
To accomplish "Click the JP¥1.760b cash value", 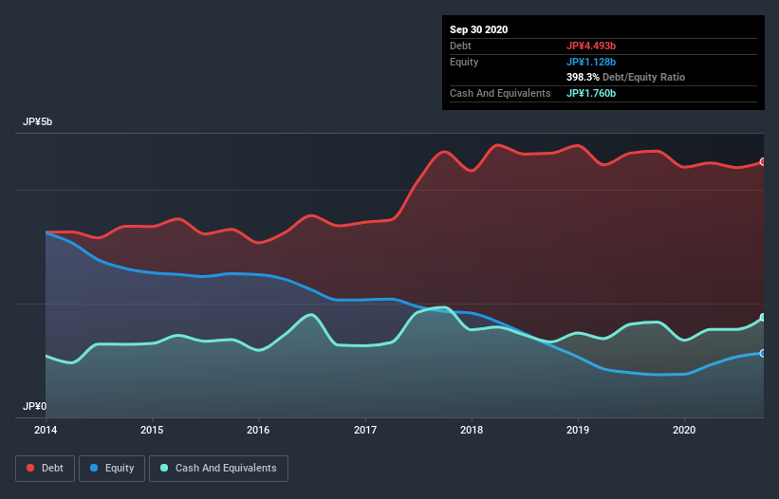I will [x=591, y=93].
